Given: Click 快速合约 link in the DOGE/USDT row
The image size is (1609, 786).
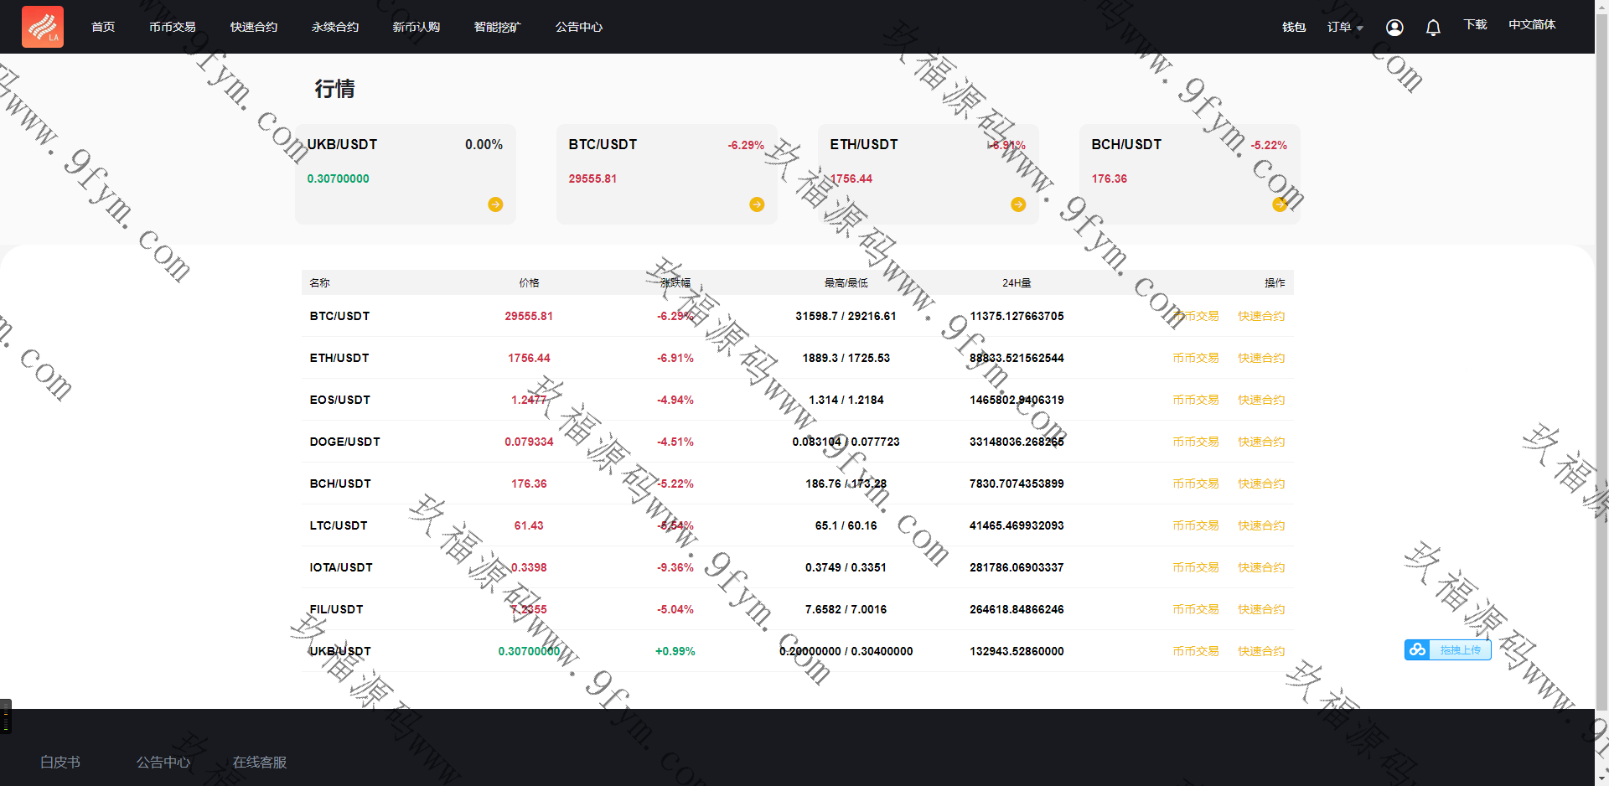Looking at the screenshot, I should (1261, 442).
